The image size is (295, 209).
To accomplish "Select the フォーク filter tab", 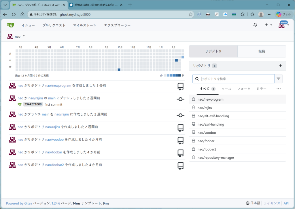I will (x=244, y=89).
